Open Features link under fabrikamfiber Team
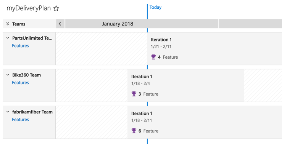282x144 pixels. pos(20,120)
